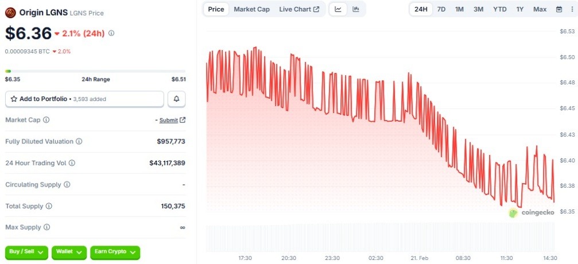Viewport: 578px width, 264px height.
Task: Open the Max Supply info icon
Action: coord(47,227)
